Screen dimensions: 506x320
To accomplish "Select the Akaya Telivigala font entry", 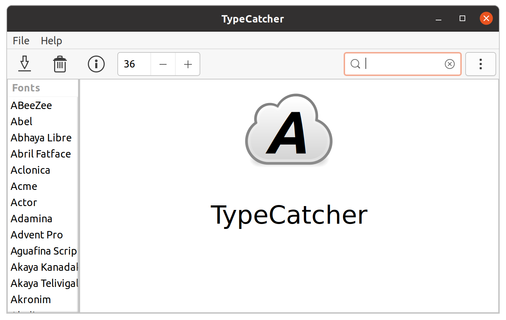I will point(43,283).
